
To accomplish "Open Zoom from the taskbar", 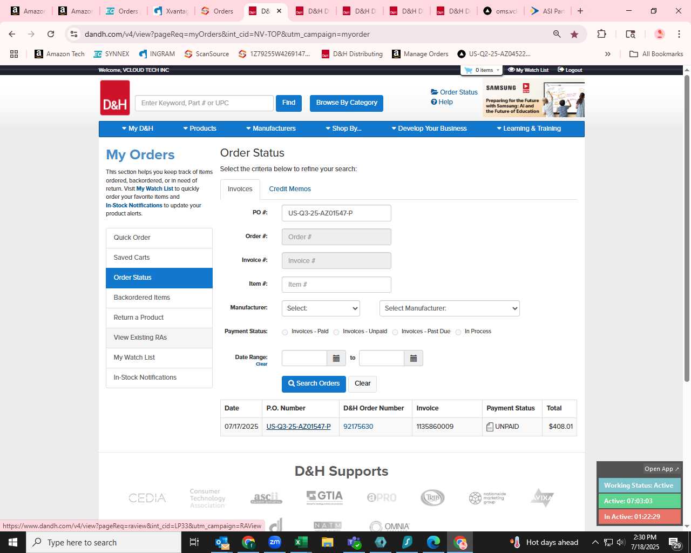I will [x=275, y=542].
